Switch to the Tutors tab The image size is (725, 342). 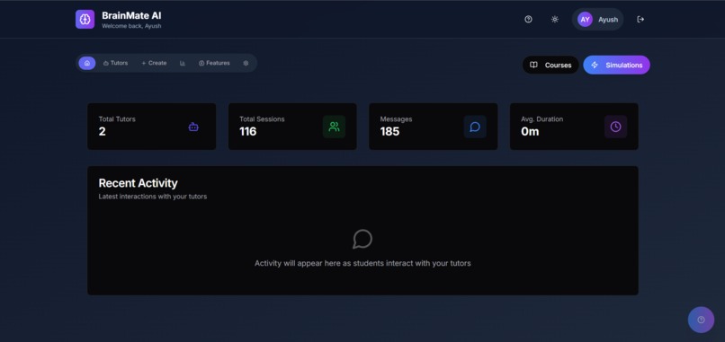coord(115,63)
